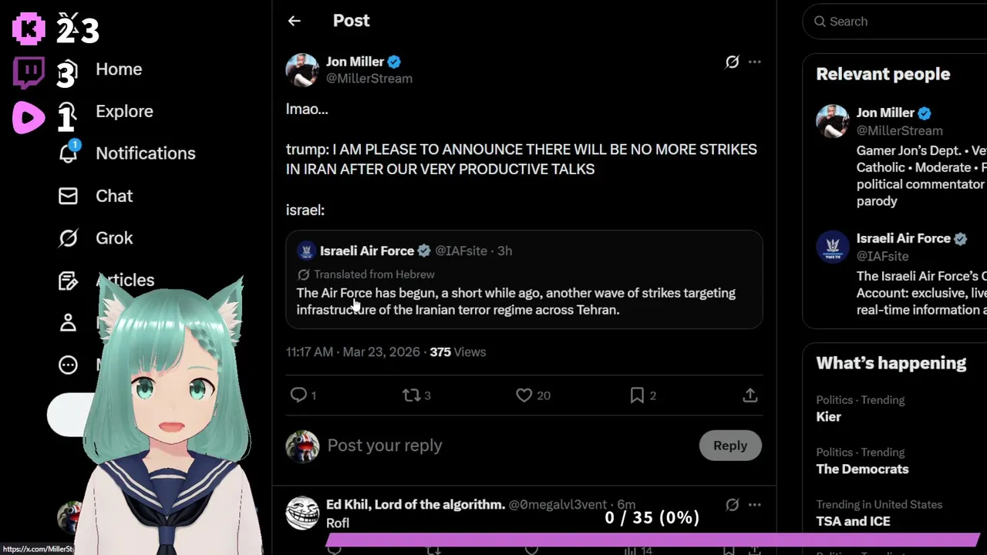Bookmark this post

pyautogui.click(x=637, y=395)
